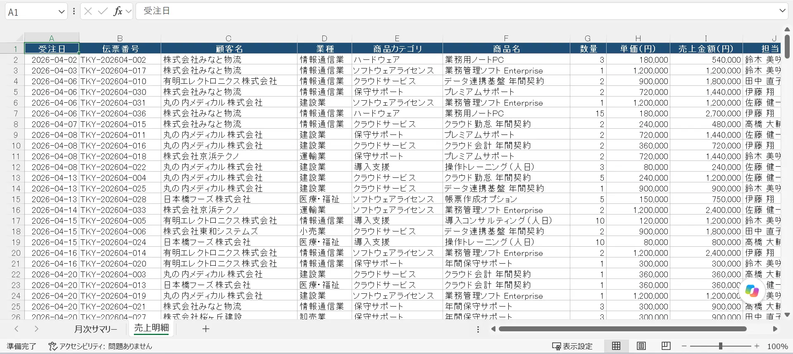Click the vertical dots beside the Name Box
The height and width of the screenshot is (354, 793).
tap(74, 11)
